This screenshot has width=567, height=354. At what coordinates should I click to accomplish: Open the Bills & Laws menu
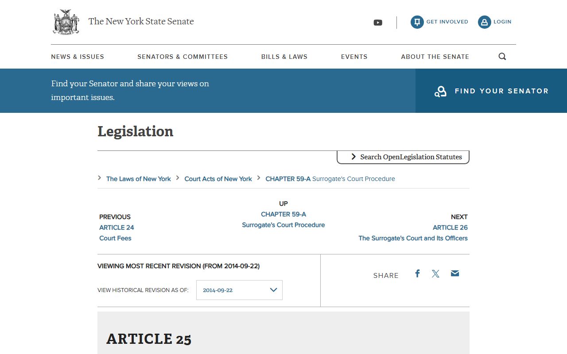click(284, 57)
